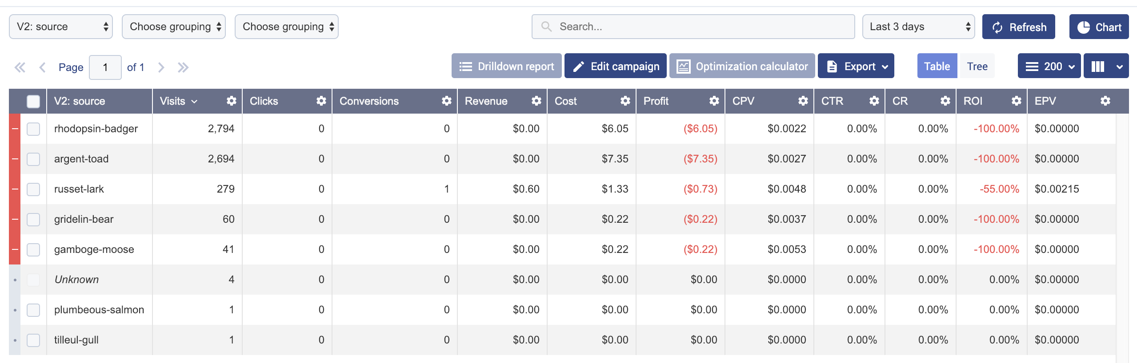This screenshot has width=1137, height=363.
Task: Expand the Last 3 days date range
Action: pos(918,27)
